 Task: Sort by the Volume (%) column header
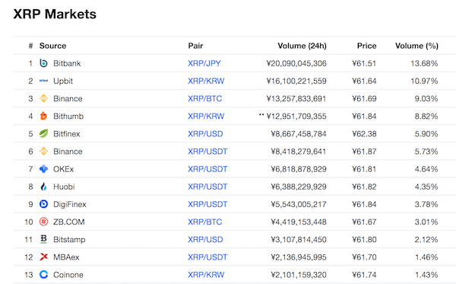pyautogui.click(x=416, y=46)
